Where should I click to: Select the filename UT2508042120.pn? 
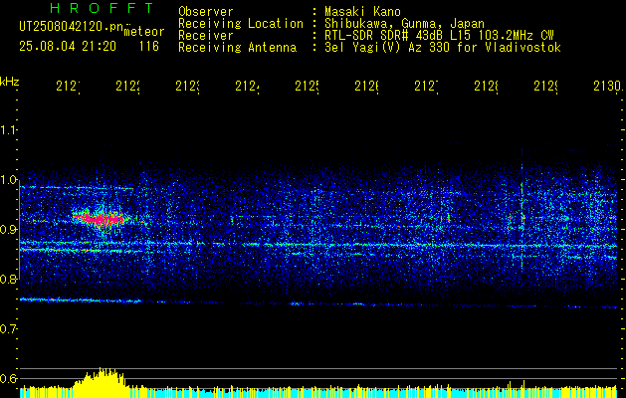pyautogui.click(x=72, y=27)
